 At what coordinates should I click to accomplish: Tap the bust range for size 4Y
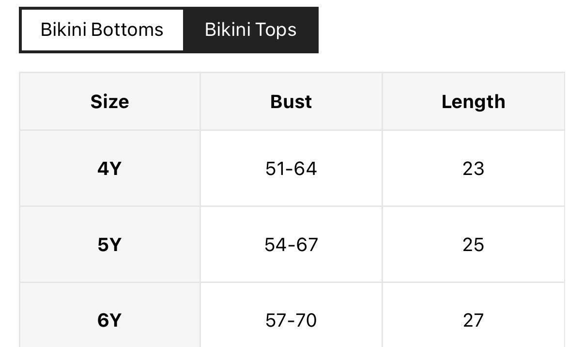pos(291,169)
